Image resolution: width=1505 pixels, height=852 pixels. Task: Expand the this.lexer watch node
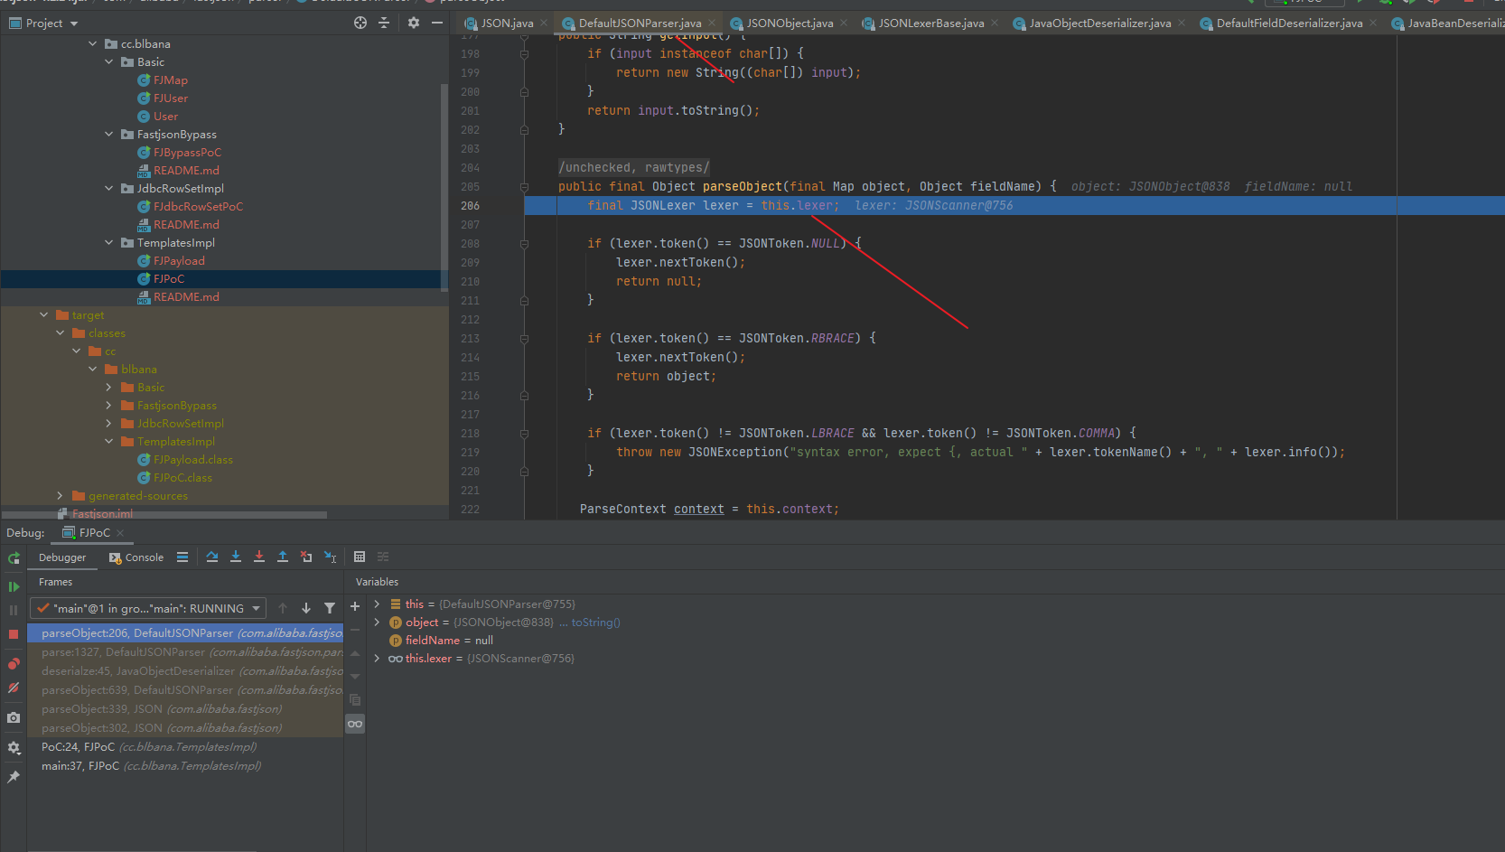(x=377, y=658)
